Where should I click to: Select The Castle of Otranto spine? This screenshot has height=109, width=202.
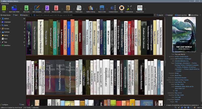coord(51,37)
